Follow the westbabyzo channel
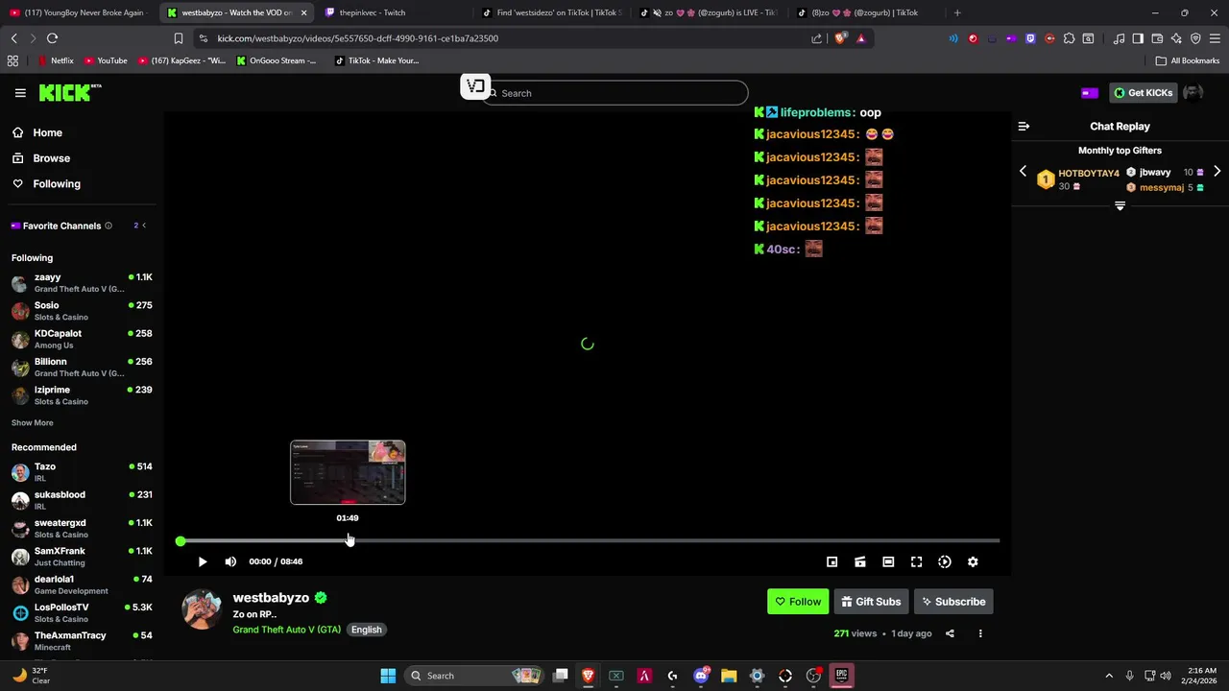 coord(798,602)
